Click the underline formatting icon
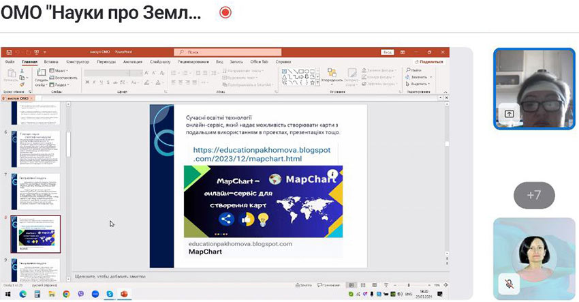The height and width of the screenshot is (302, 579). point(101,82)
